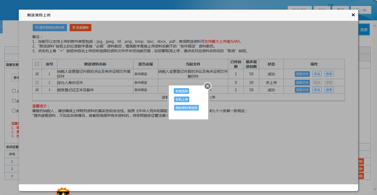377x195 pixels.
Task: Check the row 2 经办人身份证件 checkbox
Action: 37,83
